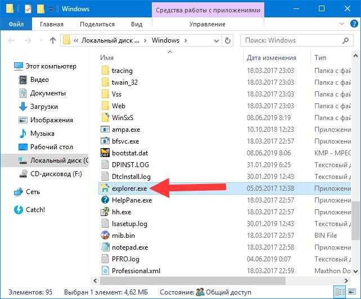
Task: Click the vertical scrollbar thumb of file list
Action: [355, 221]
